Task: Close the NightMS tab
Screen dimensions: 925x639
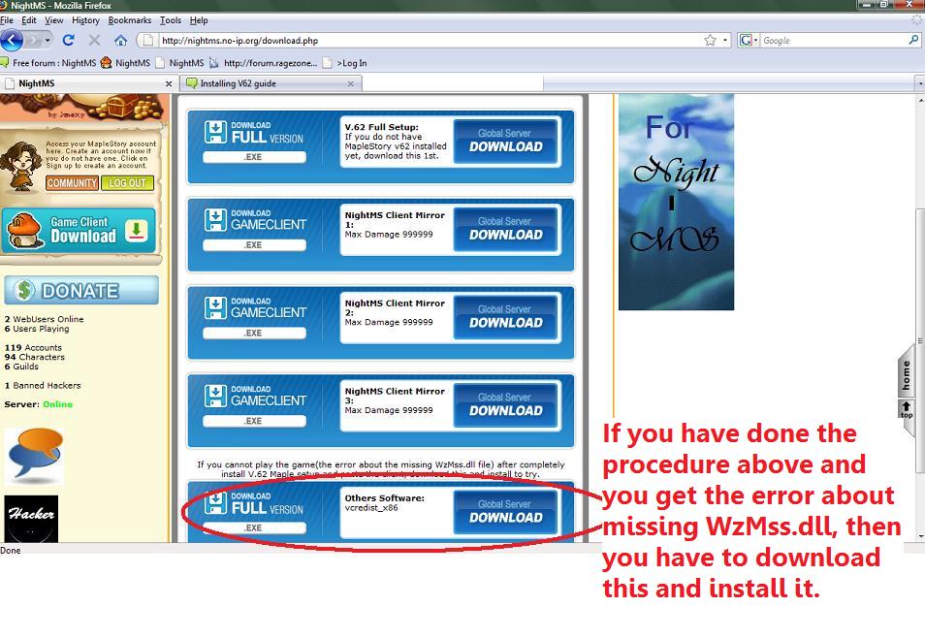Action: point(169,83)
